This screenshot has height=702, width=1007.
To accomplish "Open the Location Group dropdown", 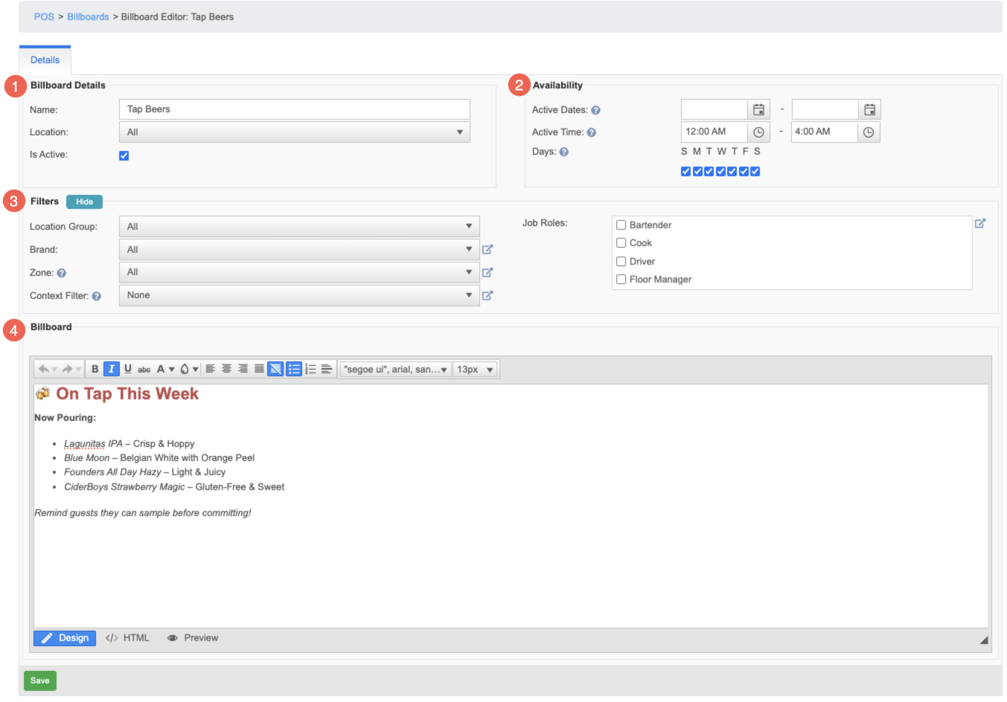I will click(299, 226).
